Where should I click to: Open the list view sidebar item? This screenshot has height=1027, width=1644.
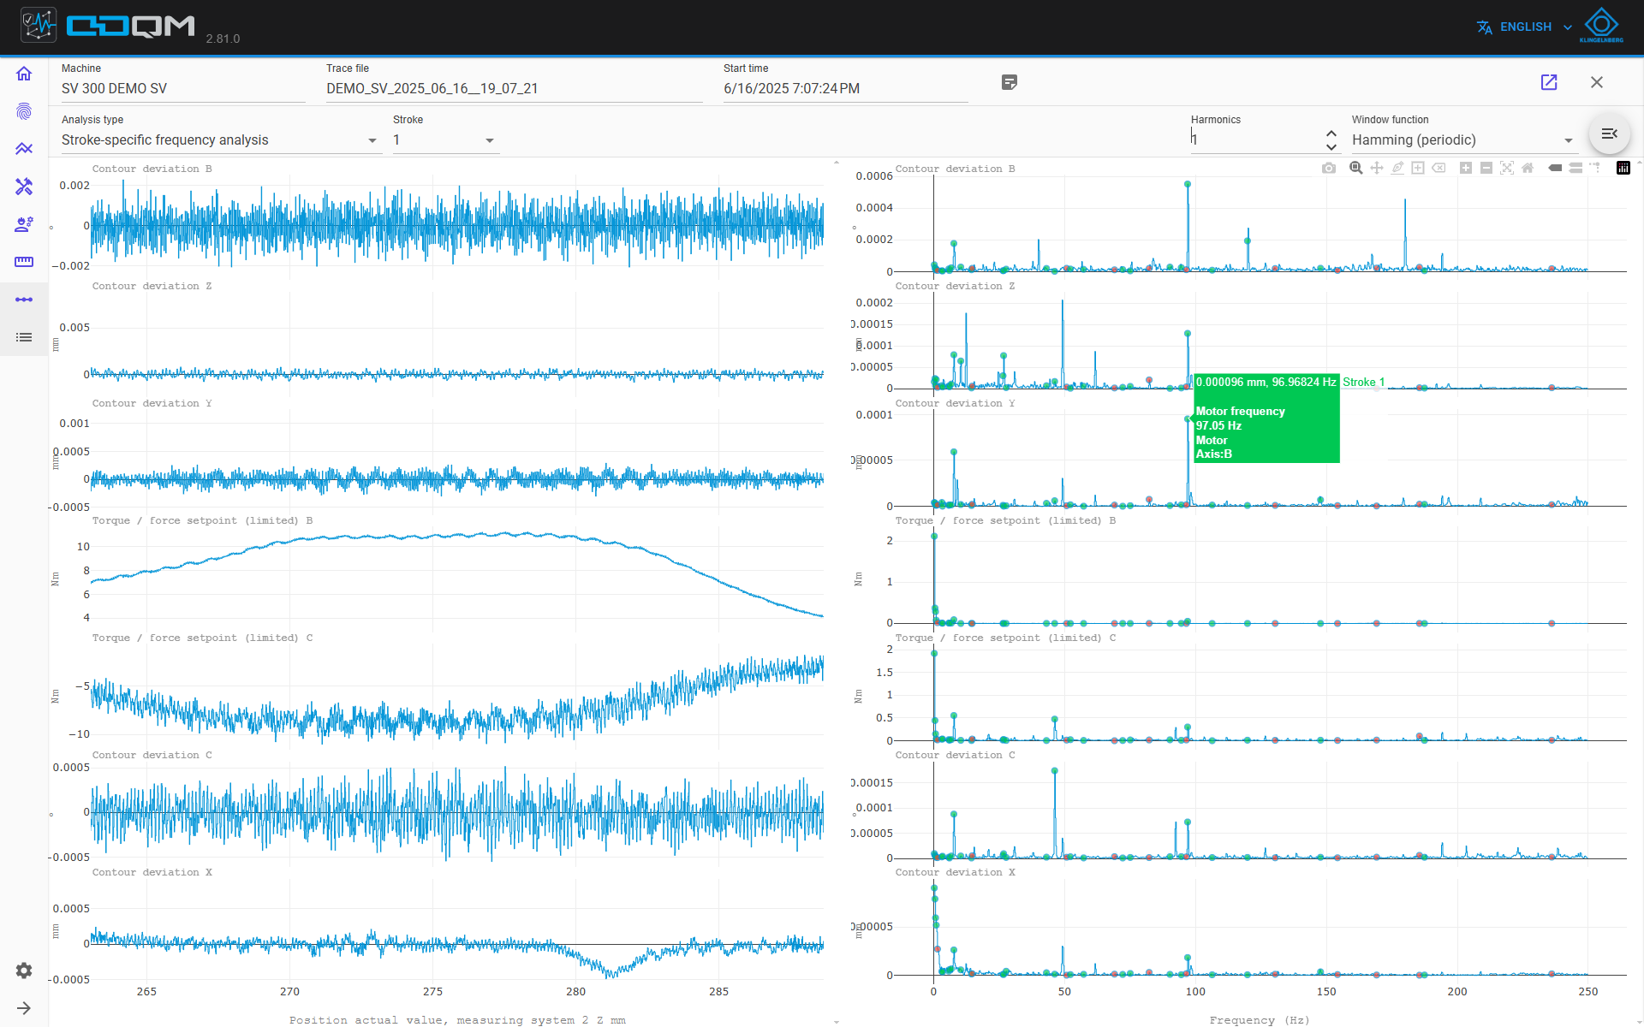(24, 337)
